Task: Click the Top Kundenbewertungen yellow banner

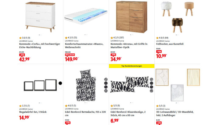Action: click(132, 66)
